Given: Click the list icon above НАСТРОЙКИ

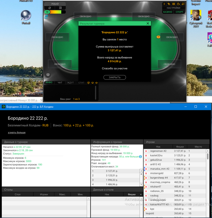Looking at the screenshot, I should click(x=164, y=4).
